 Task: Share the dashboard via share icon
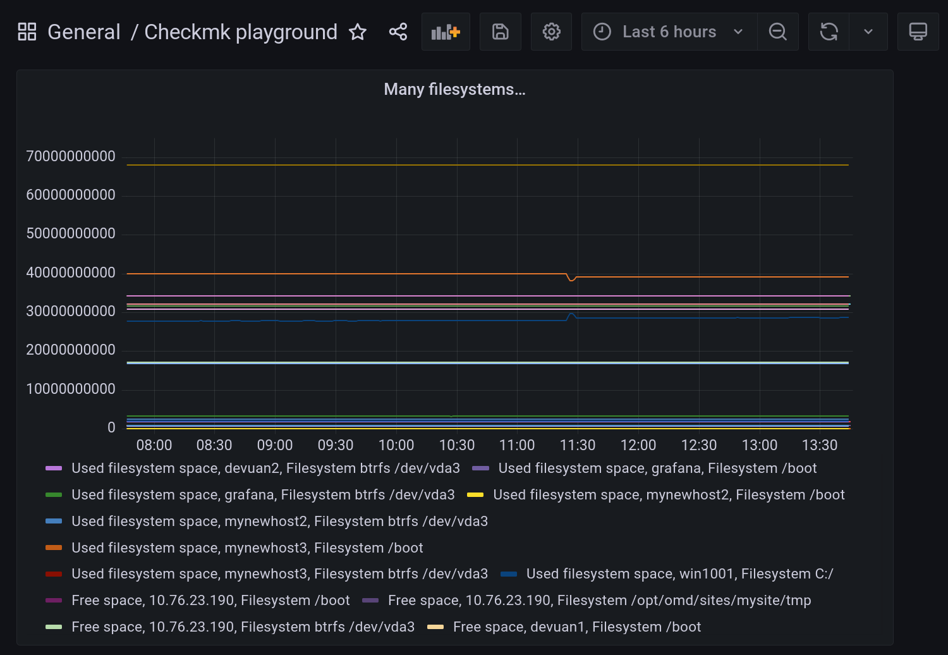pyautogui.click(x=398, y=32)
